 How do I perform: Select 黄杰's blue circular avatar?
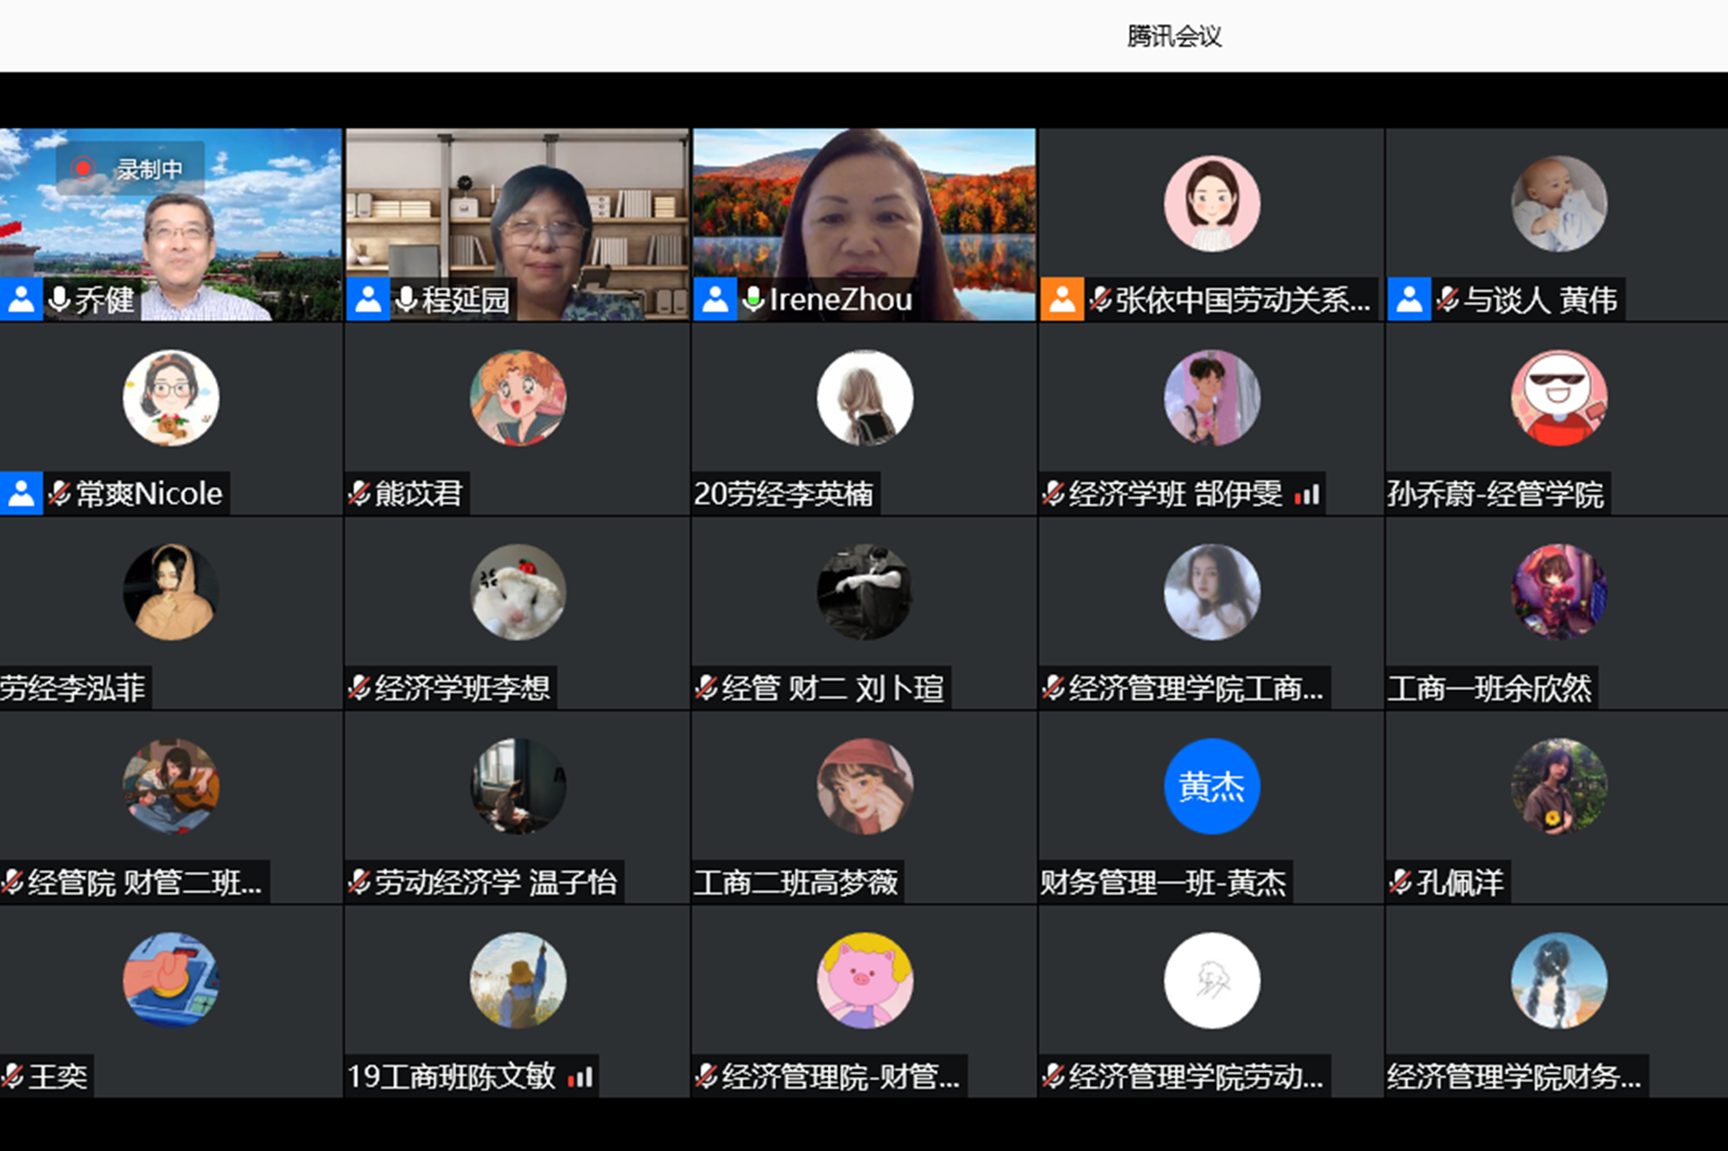[1211, 786]
